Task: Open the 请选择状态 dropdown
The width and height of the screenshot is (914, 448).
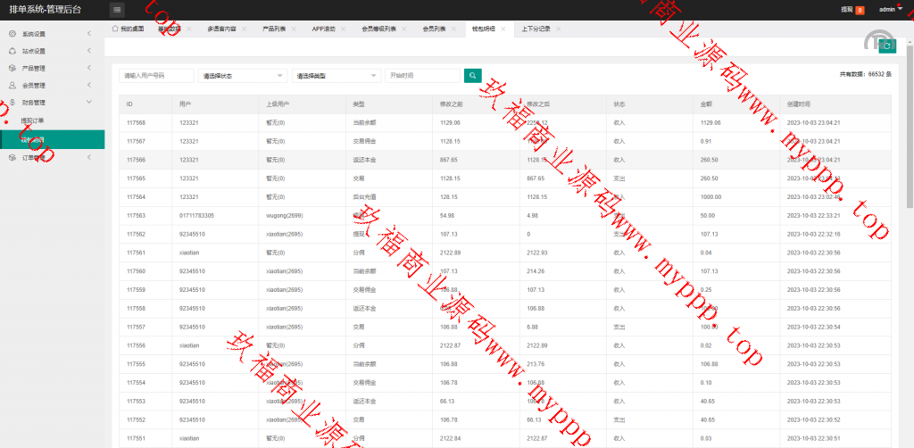Action: 241,76
